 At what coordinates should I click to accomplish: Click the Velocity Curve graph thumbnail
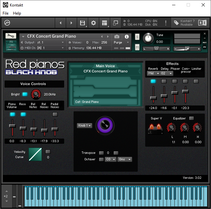click(35, 154)
